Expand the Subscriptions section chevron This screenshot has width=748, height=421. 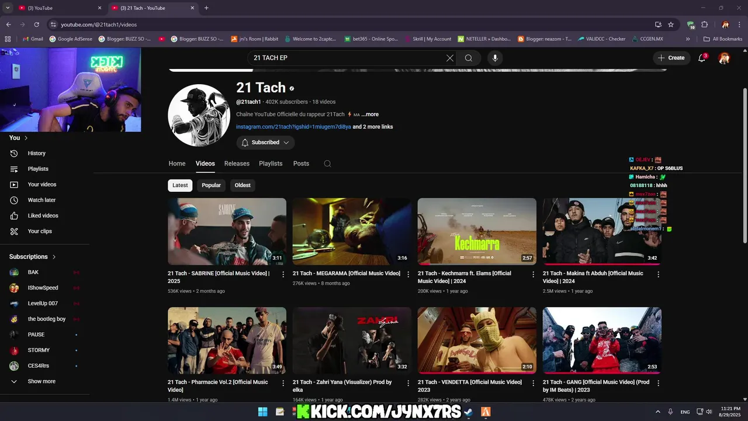click(54, 257)
